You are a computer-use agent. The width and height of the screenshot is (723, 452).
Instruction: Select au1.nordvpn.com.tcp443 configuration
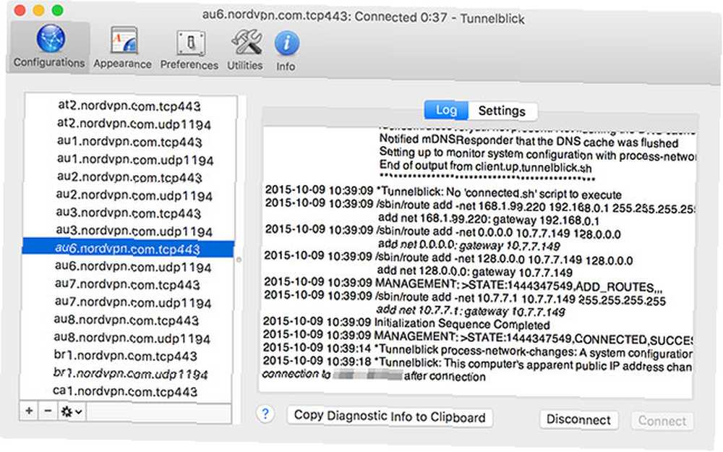pos(129,141)
